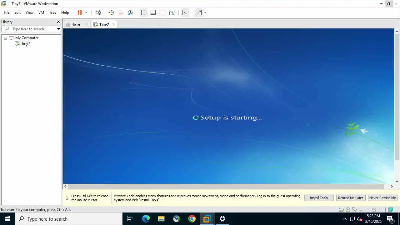Launch Microsoft Edge from the taskbar
400x225 pixels.
[146, 219]
